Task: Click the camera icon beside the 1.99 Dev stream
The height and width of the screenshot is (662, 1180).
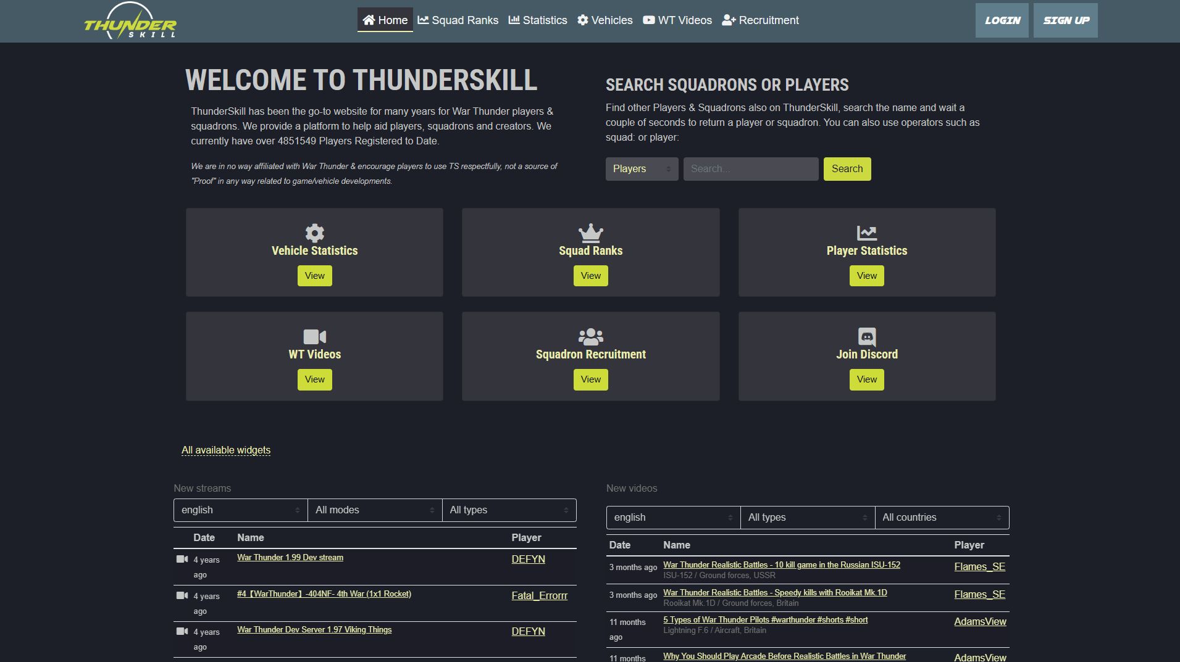Action: click(x=182, y=559)
